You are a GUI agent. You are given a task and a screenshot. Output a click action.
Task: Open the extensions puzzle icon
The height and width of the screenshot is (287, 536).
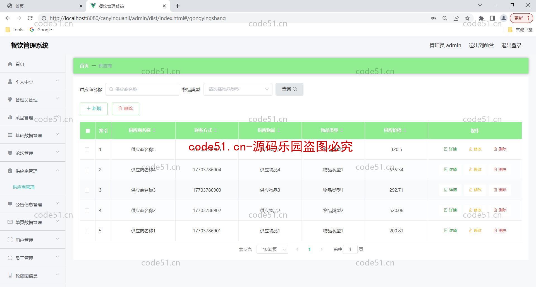tap(481, 18)
